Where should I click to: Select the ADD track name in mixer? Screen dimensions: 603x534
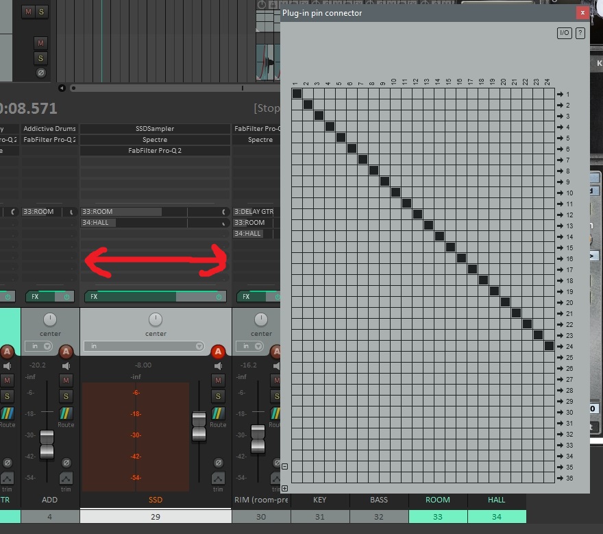[x=49, y=500]
